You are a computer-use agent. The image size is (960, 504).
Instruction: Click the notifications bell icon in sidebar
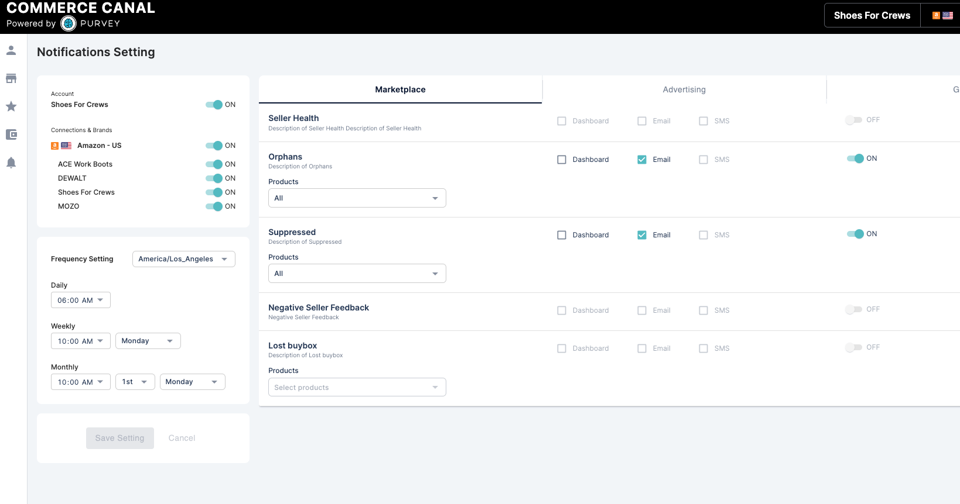coord(11,163)
